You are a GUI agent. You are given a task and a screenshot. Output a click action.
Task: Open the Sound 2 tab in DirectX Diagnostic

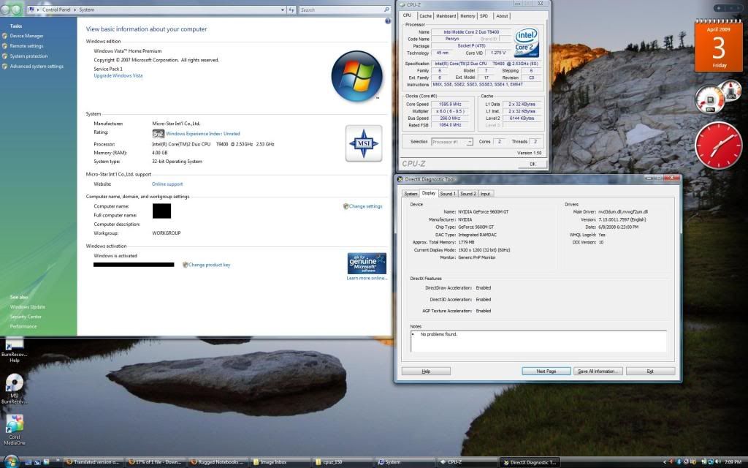[467, 194]
